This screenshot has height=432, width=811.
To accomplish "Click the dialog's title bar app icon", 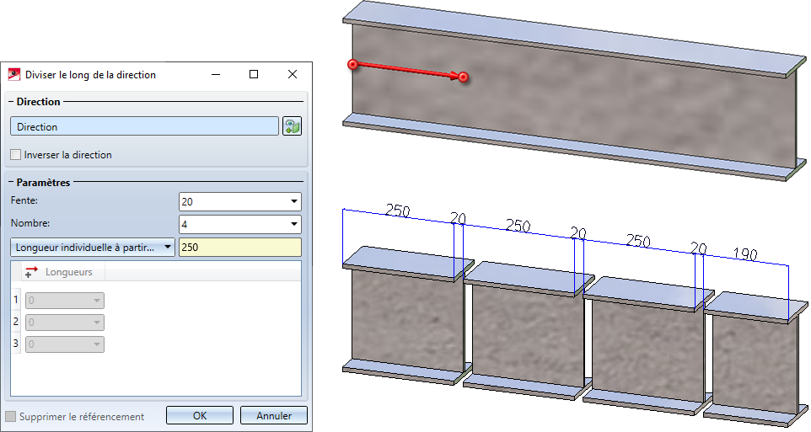I will (x=14, y=74).
